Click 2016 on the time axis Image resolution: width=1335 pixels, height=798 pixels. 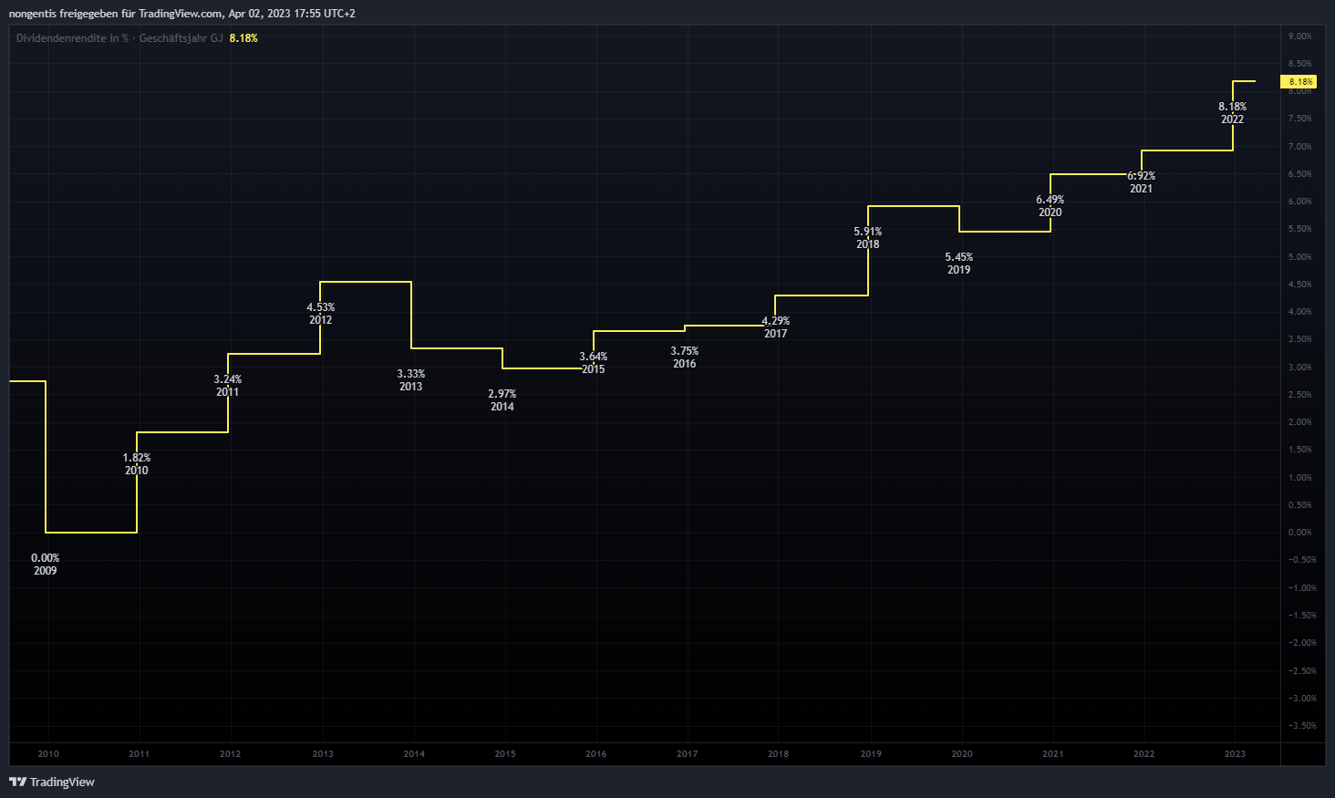click(596, 754)
